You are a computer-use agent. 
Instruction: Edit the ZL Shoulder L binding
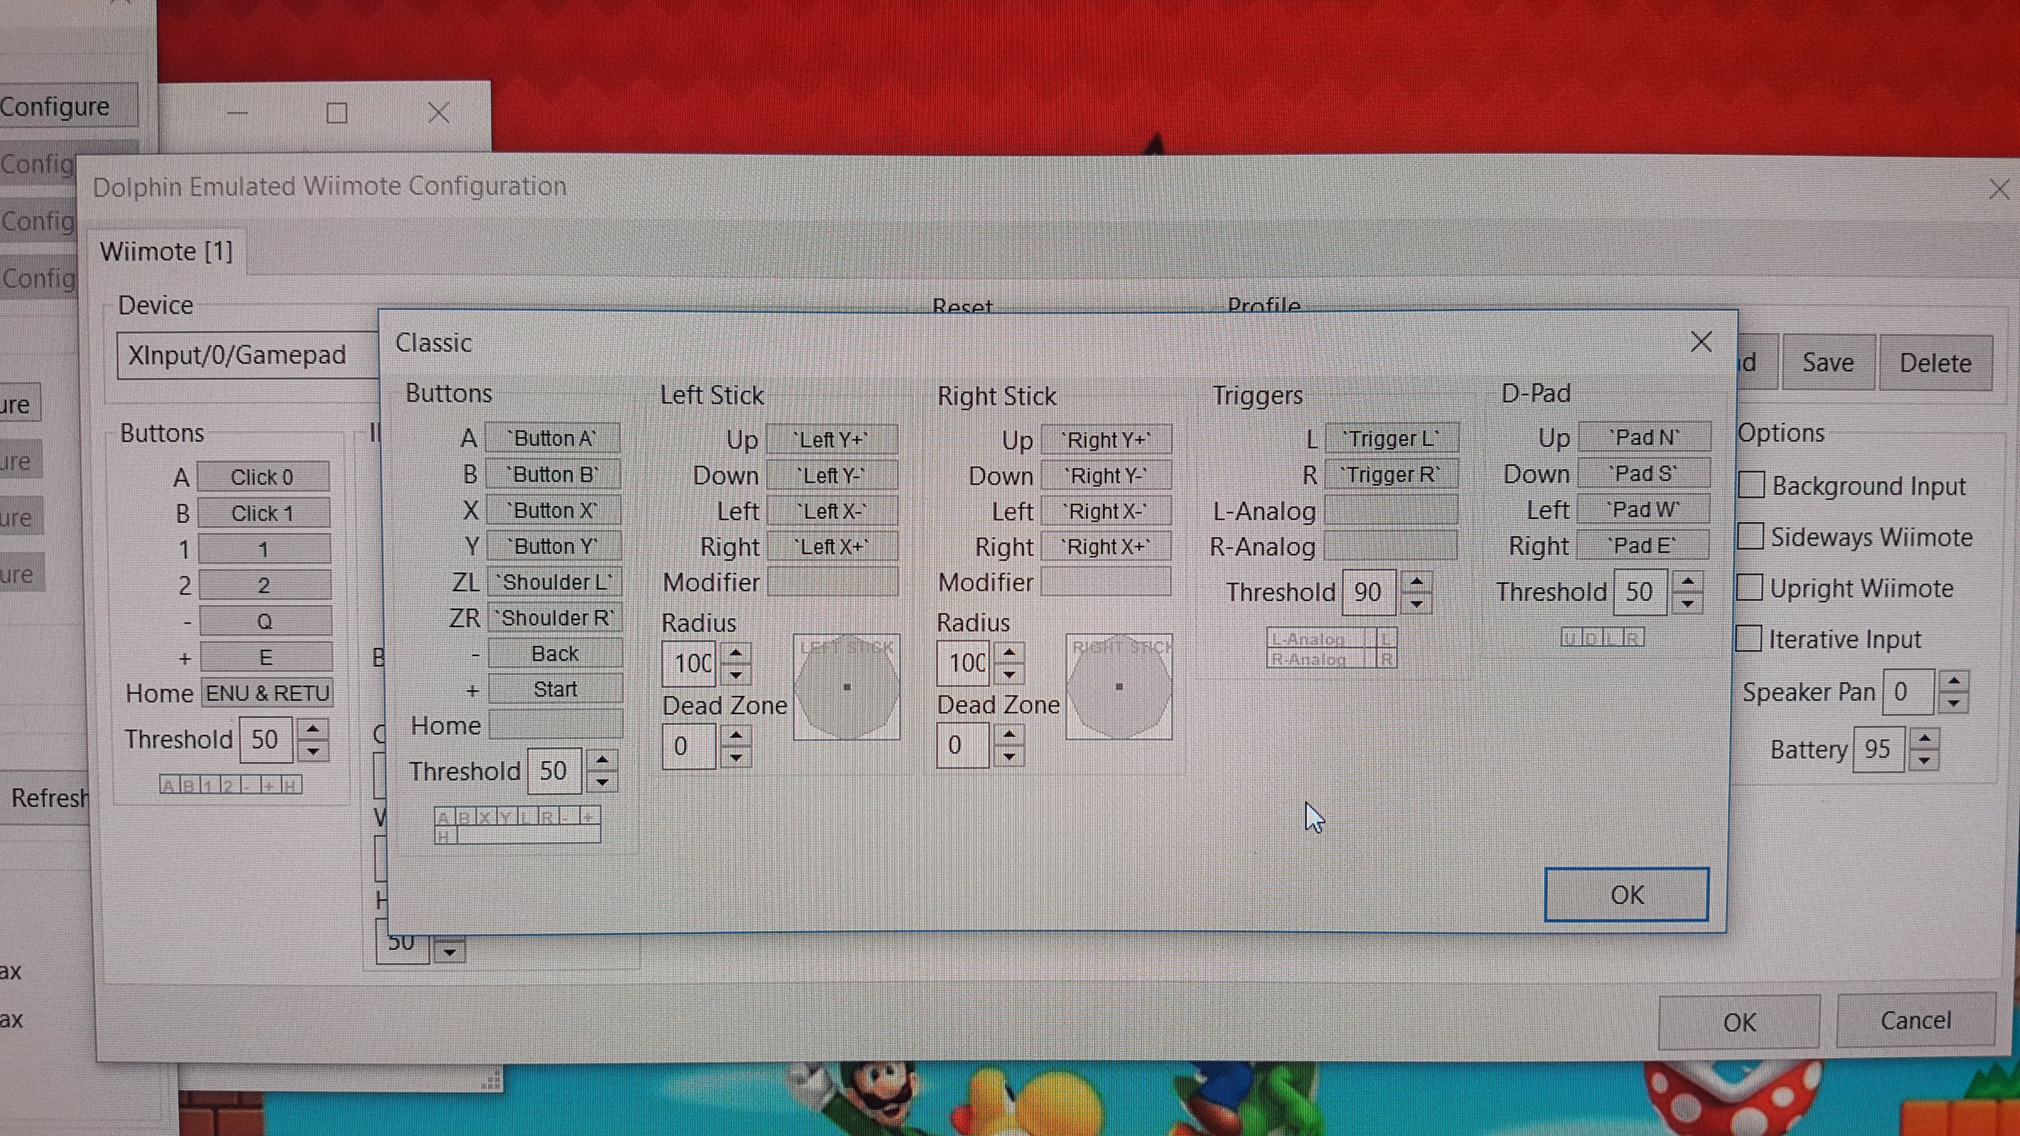554,582
